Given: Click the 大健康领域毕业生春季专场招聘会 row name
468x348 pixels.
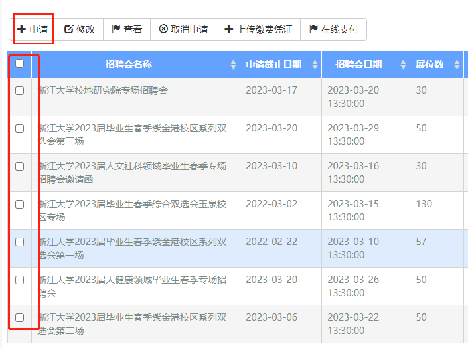Looking at the screenshot, I should point(132,286).
